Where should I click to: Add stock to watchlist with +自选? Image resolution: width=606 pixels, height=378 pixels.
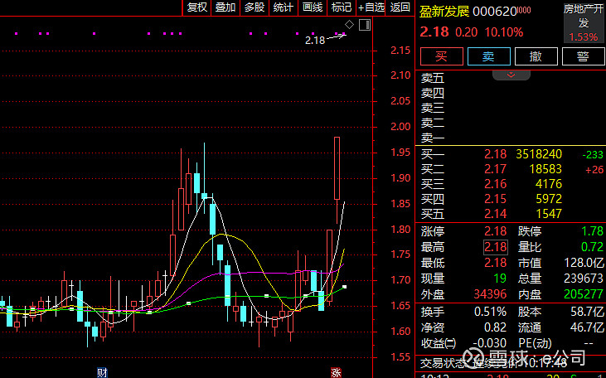pos(371,7)
